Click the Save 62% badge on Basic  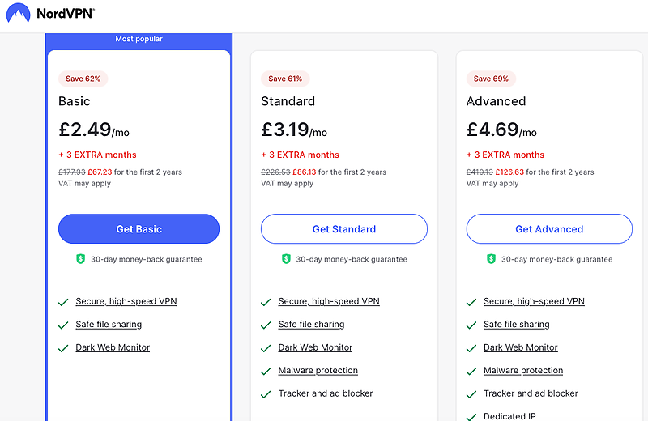tap(83, 79)
